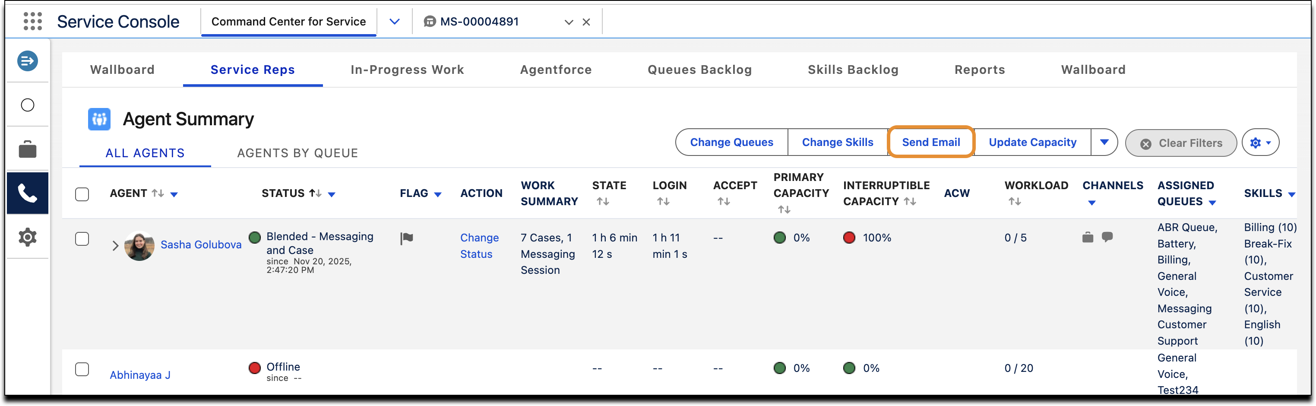Open the App Launcher grid icon
The width and height of the screenshot is (1316, 406).
(33, 22)
